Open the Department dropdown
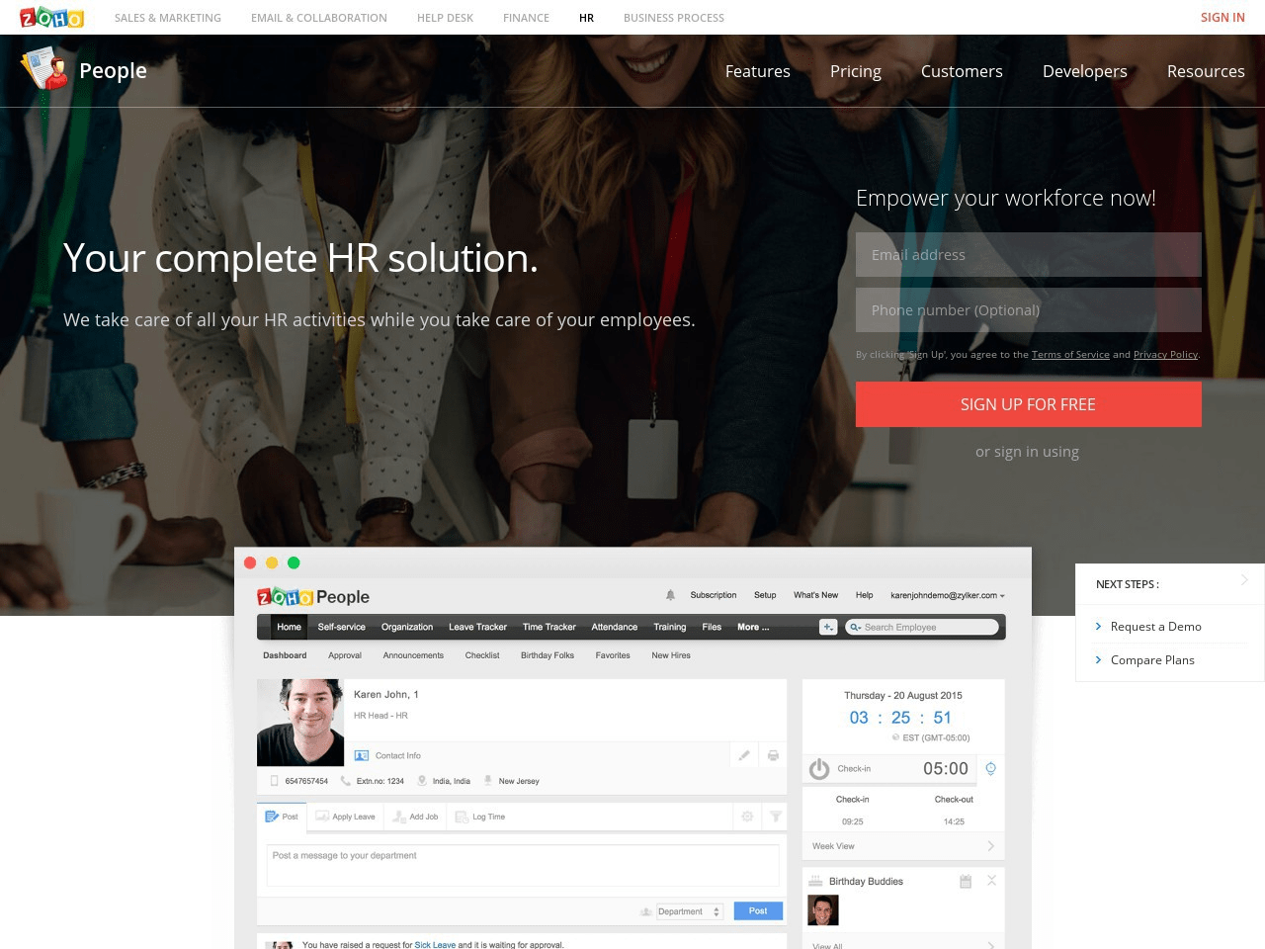1265x949 pixels. click(690, 911)
